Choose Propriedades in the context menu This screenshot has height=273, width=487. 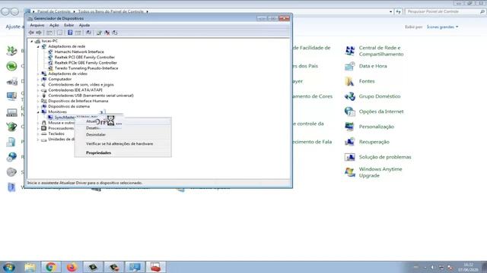pos(98,153)
